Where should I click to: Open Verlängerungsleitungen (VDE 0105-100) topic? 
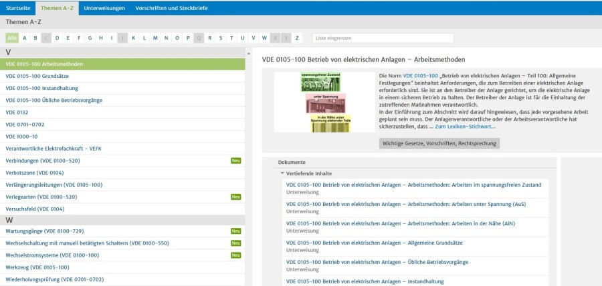(x=122, y=185)
